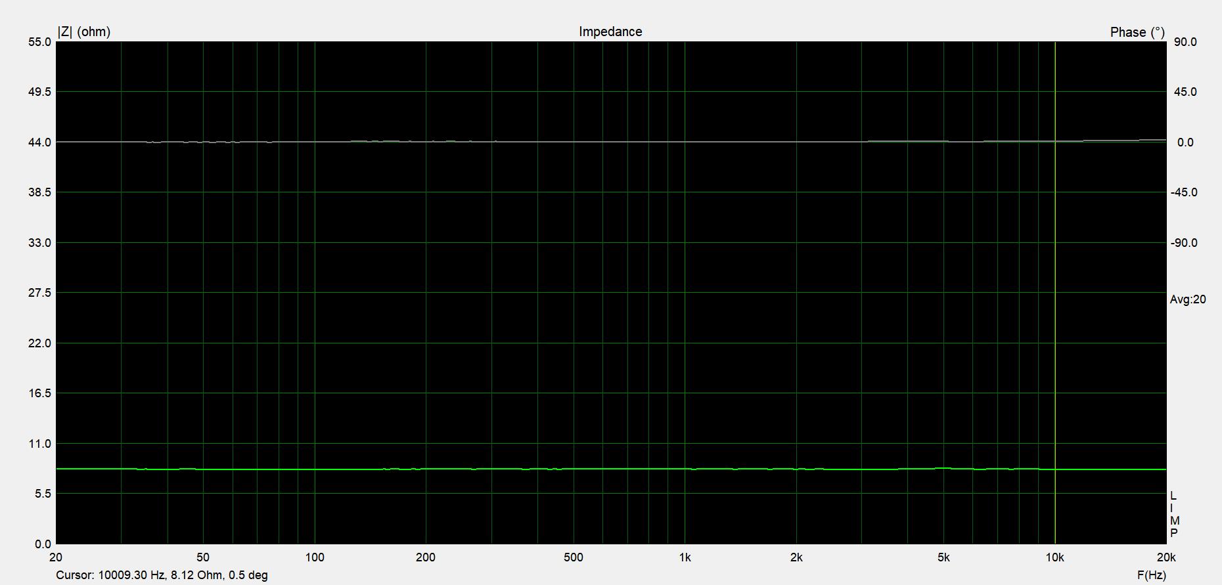Click the '10k' frequency tick label
The width and height of the screenshot is (1222, 585).
click(x=1055, y=557)
